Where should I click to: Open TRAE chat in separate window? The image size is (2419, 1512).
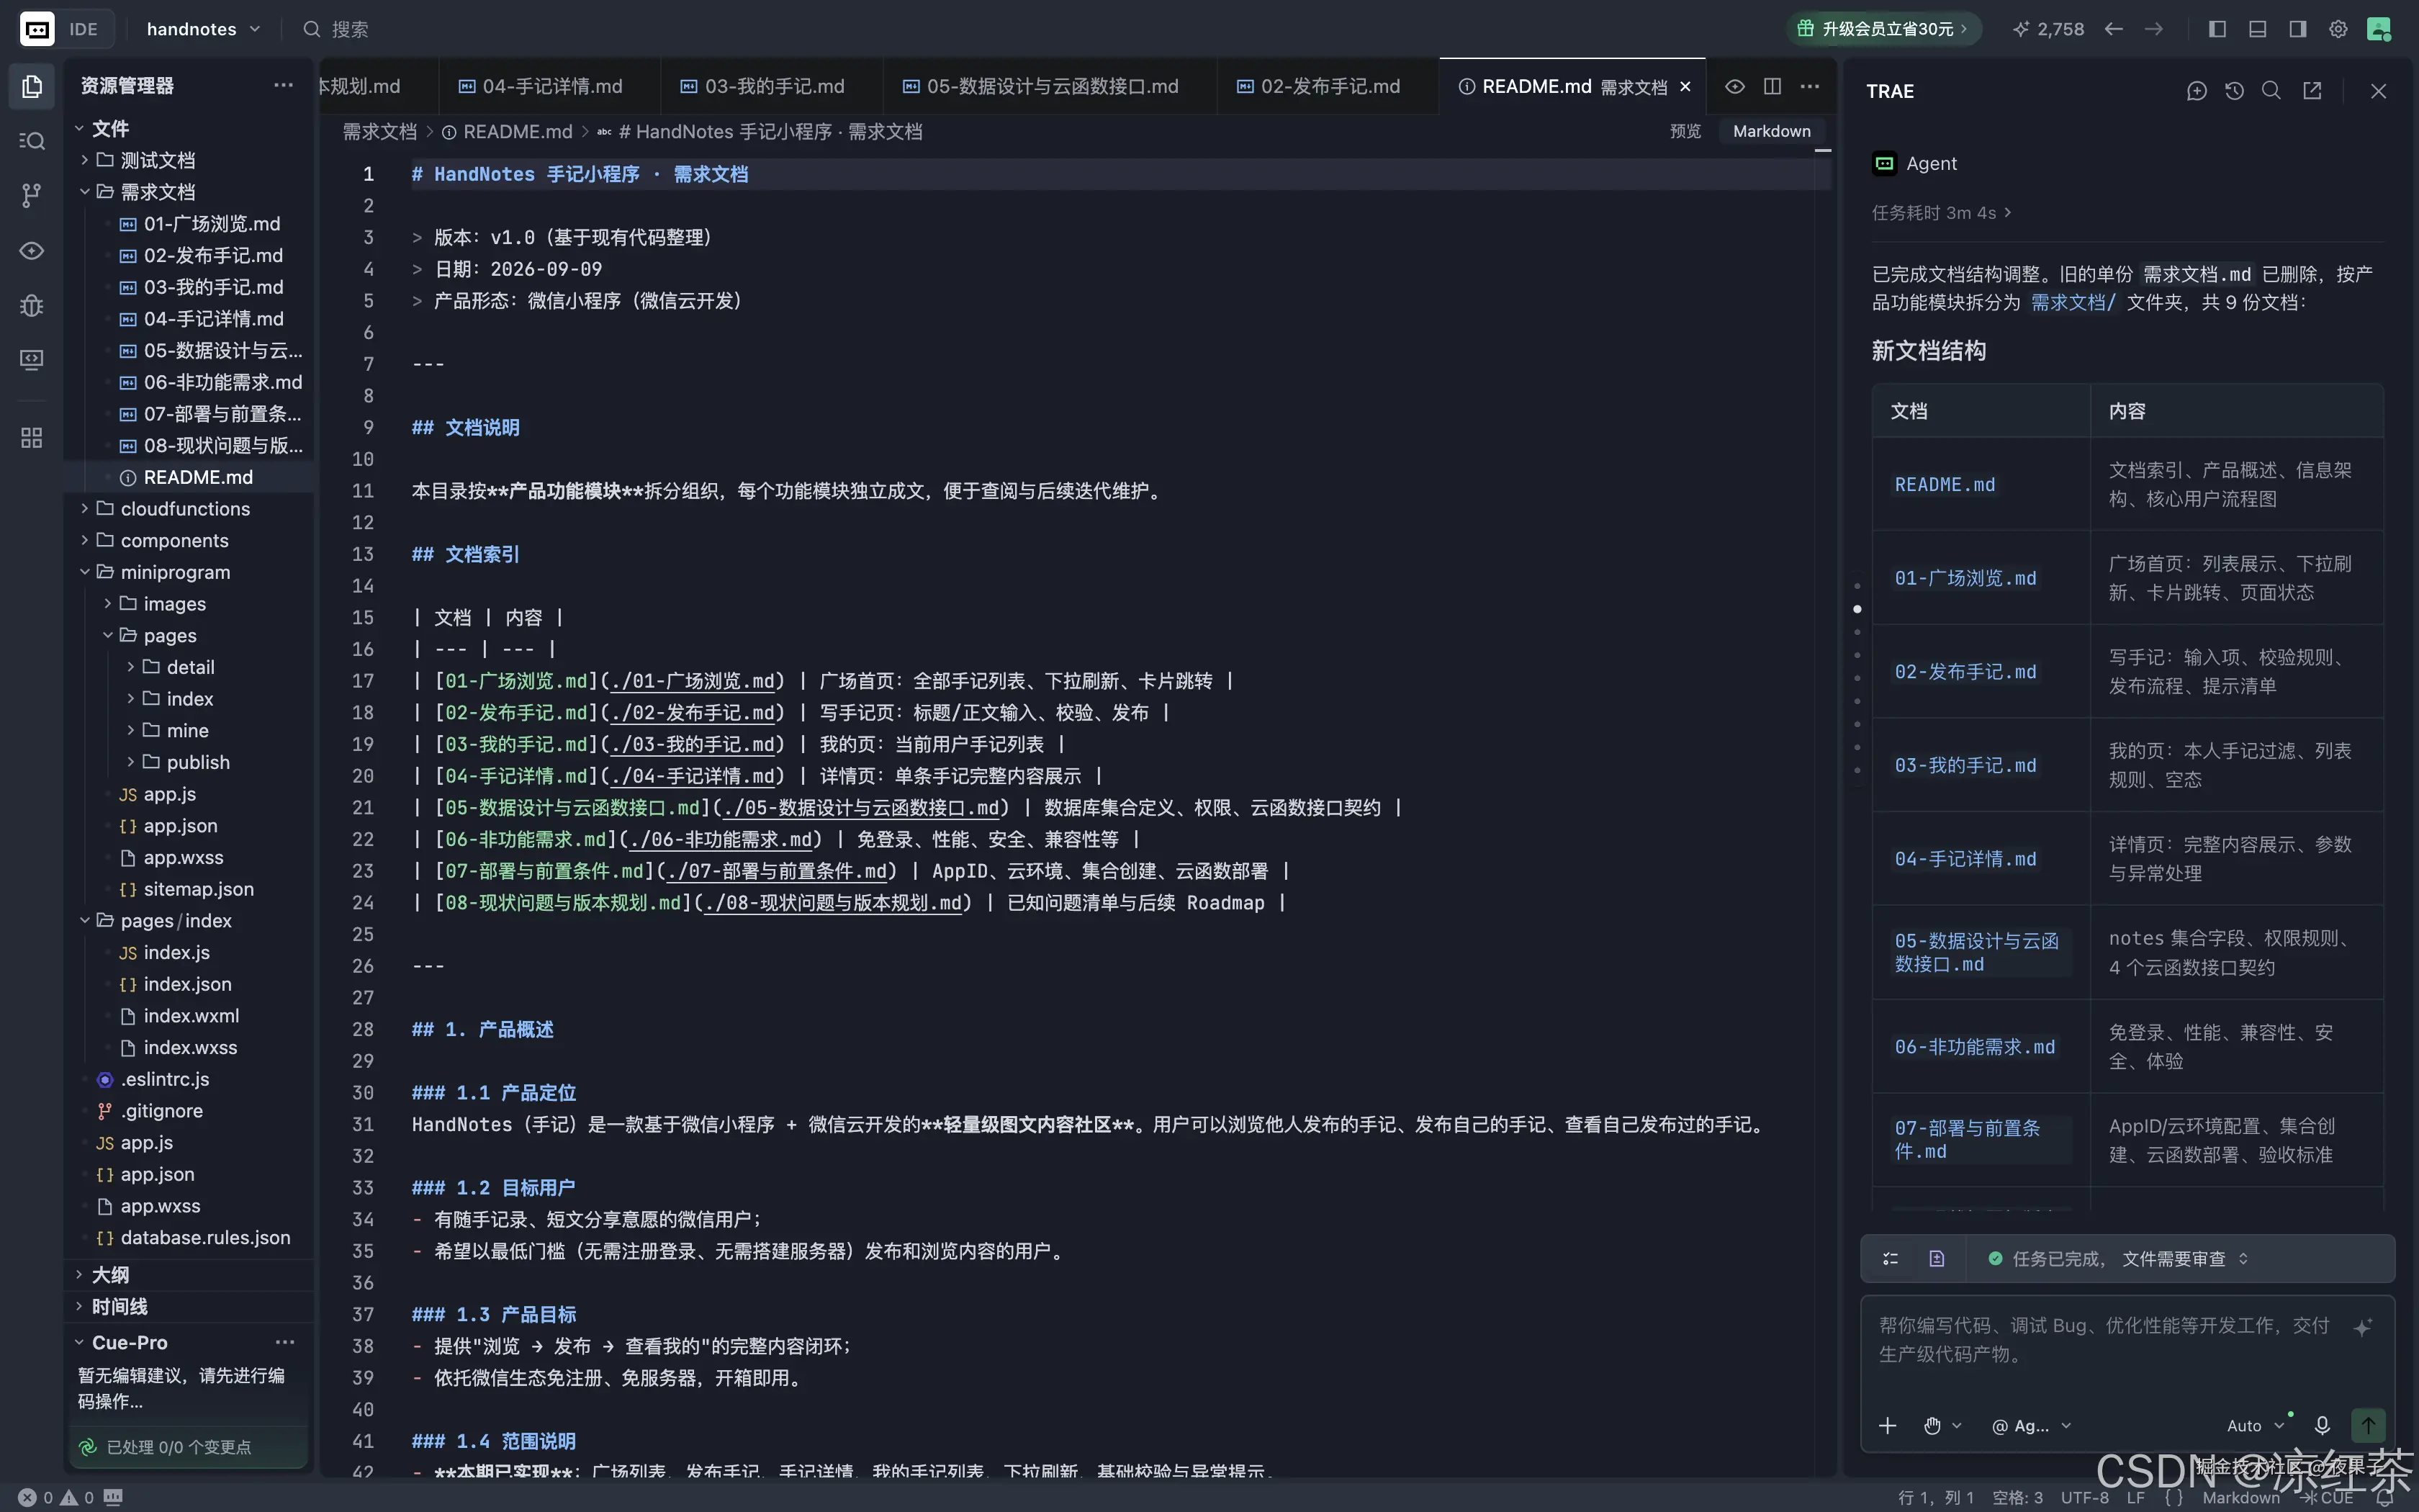[x=2312, y=91]
